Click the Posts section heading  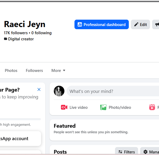tap(60, 152)
